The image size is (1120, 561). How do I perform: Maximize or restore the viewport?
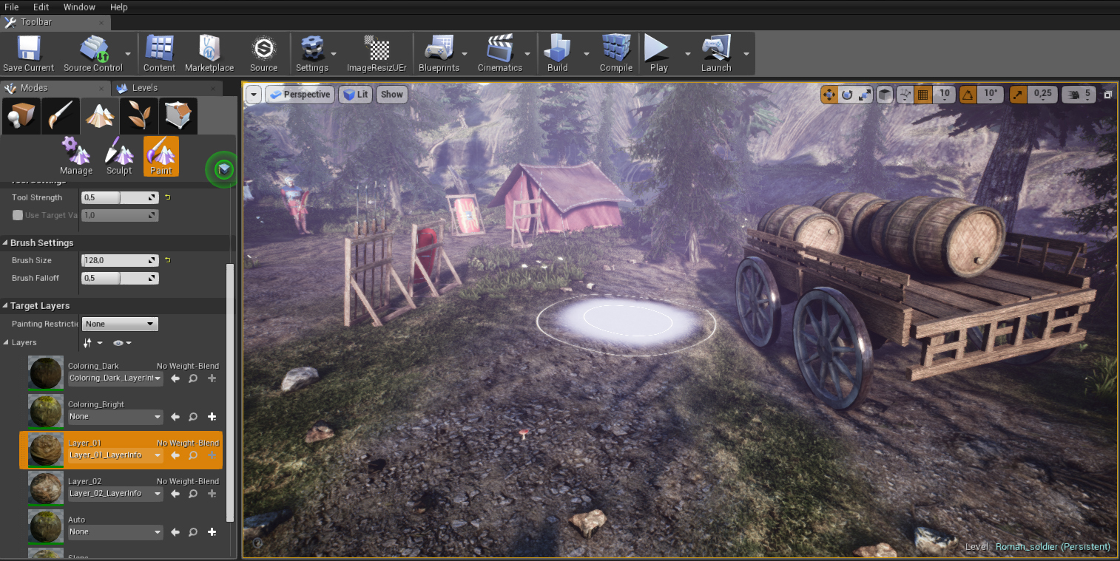(x=1107, y=95)
